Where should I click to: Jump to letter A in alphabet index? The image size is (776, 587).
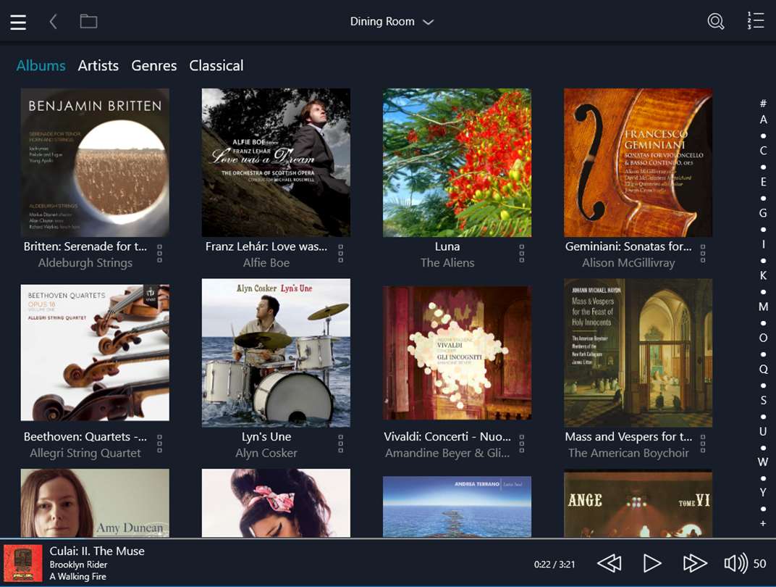click(x=763, y=120)
